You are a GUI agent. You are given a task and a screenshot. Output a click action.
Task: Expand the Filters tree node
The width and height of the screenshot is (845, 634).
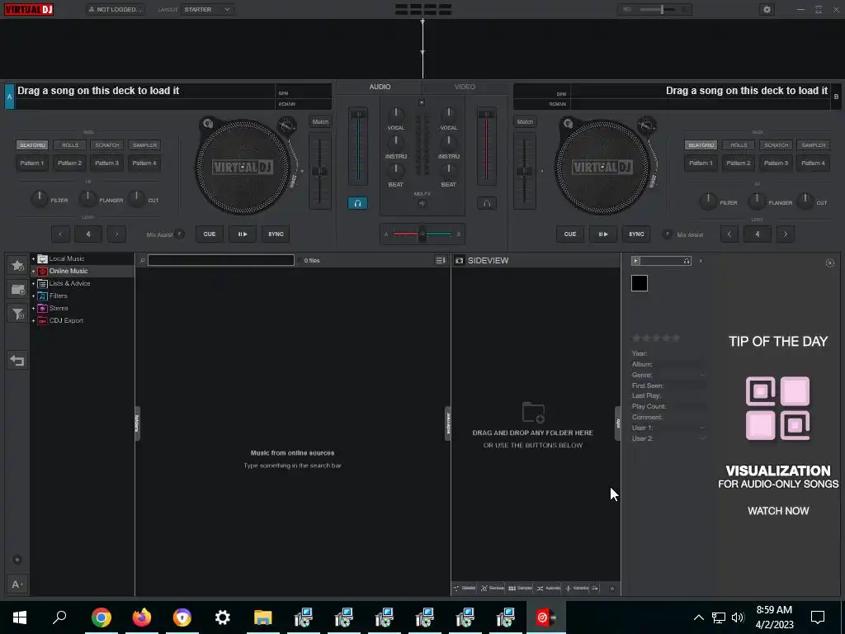click(33, 296)
